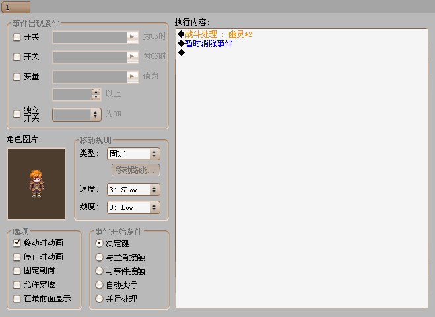Click the first 开关 switch name field

pos(90,37)
